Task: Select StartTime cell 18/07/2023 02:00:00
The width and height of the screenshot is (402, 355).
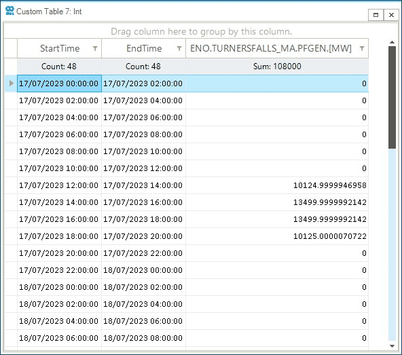Action: click(59, 304)
